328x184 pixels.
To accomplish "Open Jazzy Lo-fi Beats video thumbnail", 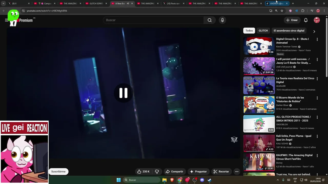I will coord(259,66).
